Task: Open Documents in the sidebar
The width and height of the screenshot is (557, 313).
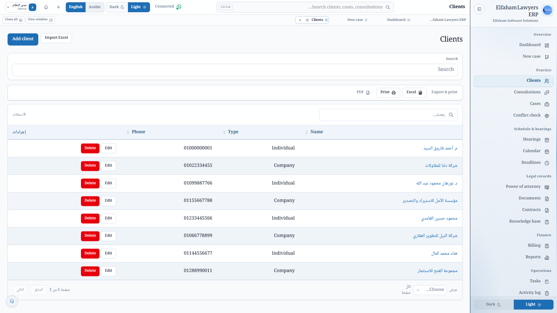Action: (x=513, y=198)
